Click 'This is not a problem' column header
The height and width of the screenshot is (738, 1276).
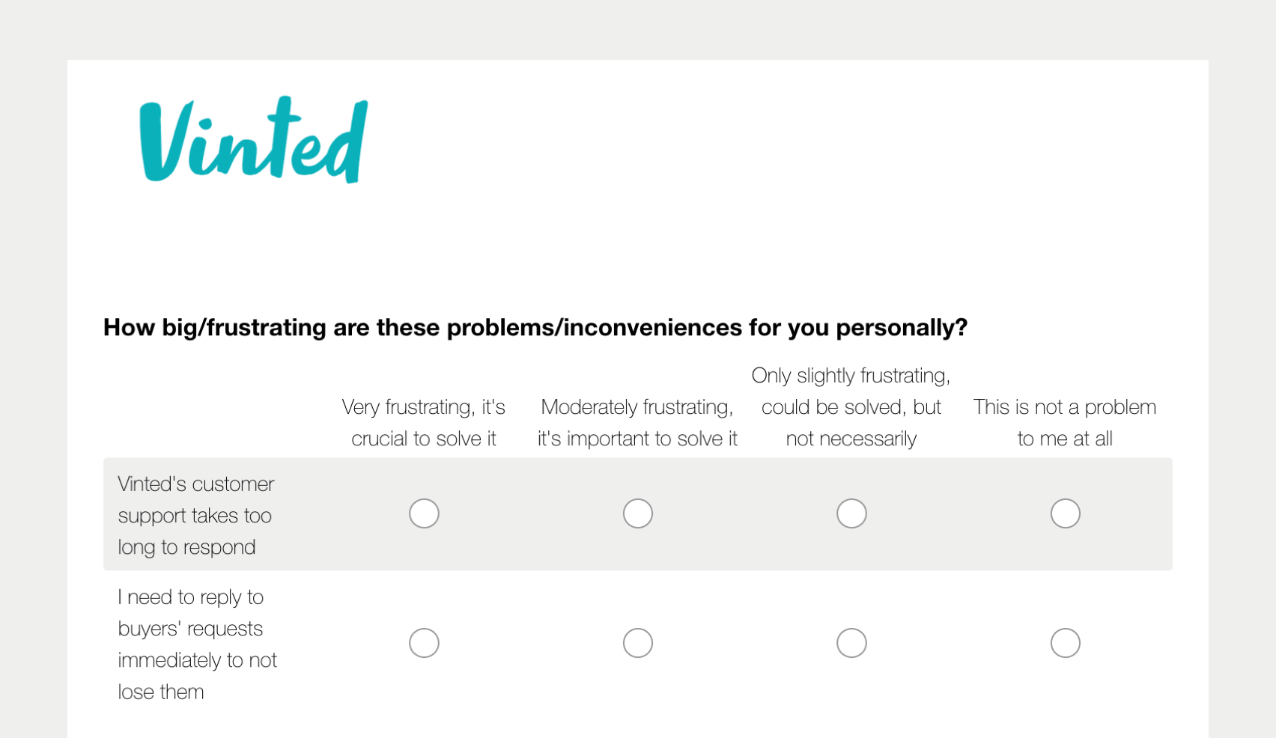pyautogui.click(x=1065, y=423)
